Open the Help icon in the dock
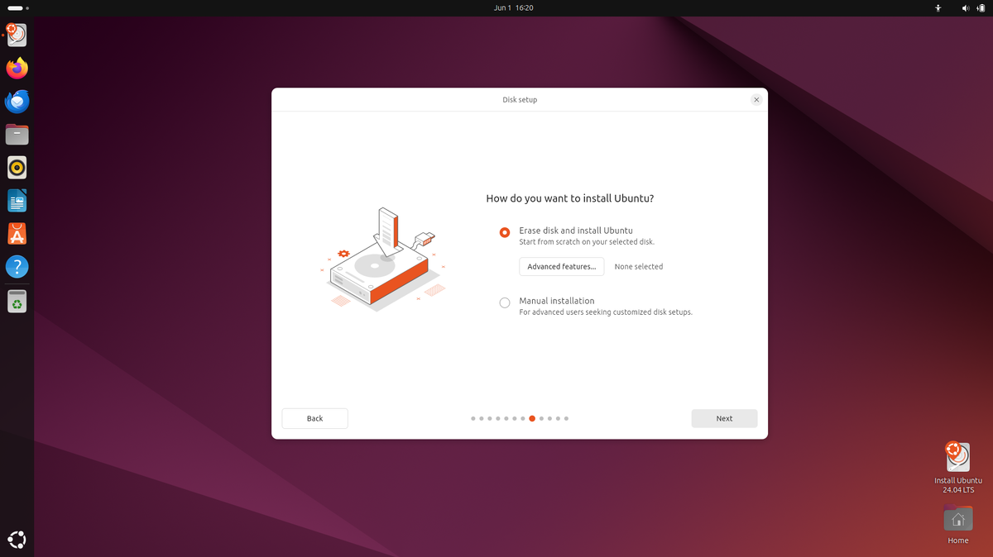 pos(17,267)
